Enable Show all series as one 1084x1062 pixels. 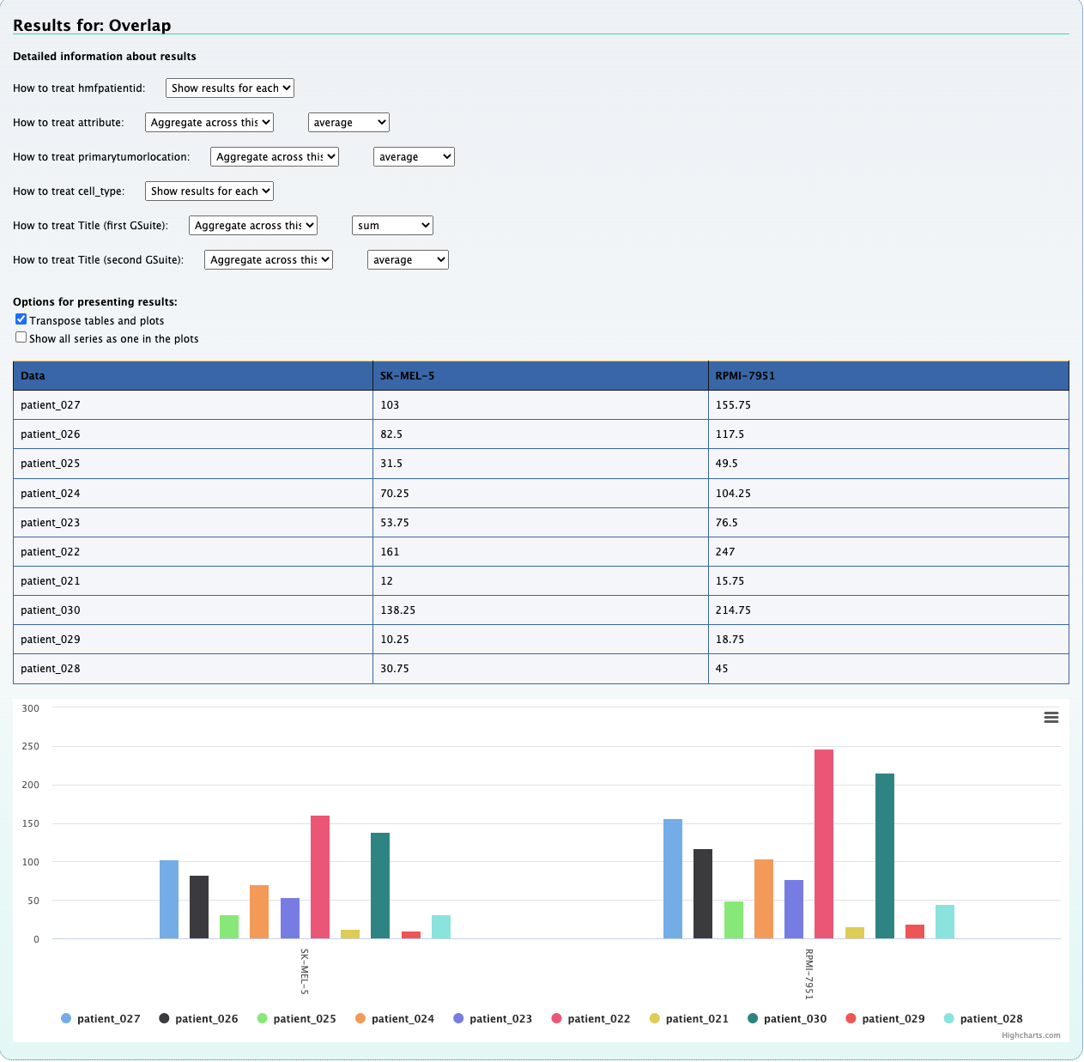pyautogui.click(x=21, y=337)
